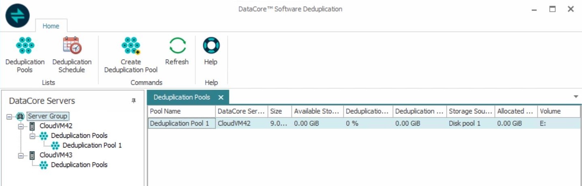Select the Deduplication Pool 1 table row
The width and height of the screenshot is (582, 186).
181,123
